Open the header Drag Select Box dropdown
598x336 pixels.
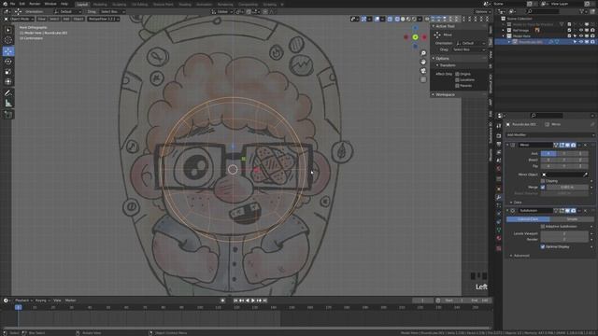pos(111,12)
